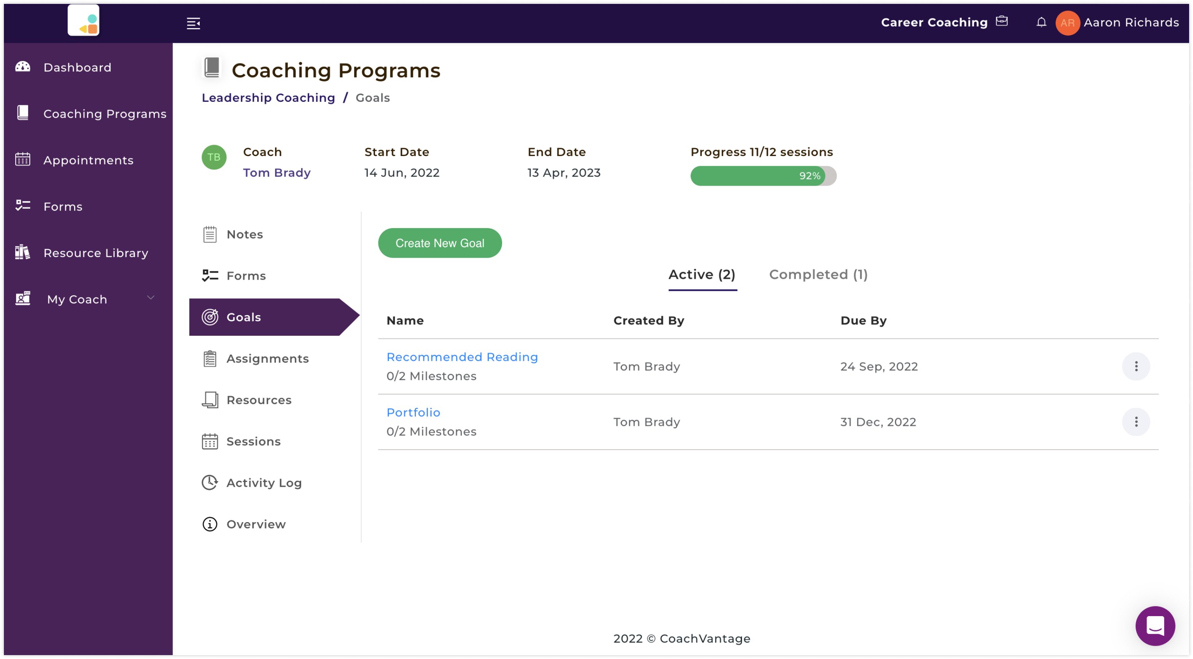Click 0/2 Milestones under Portfolio
This screenshot has height=659, width=1193.
pos(431,431)
